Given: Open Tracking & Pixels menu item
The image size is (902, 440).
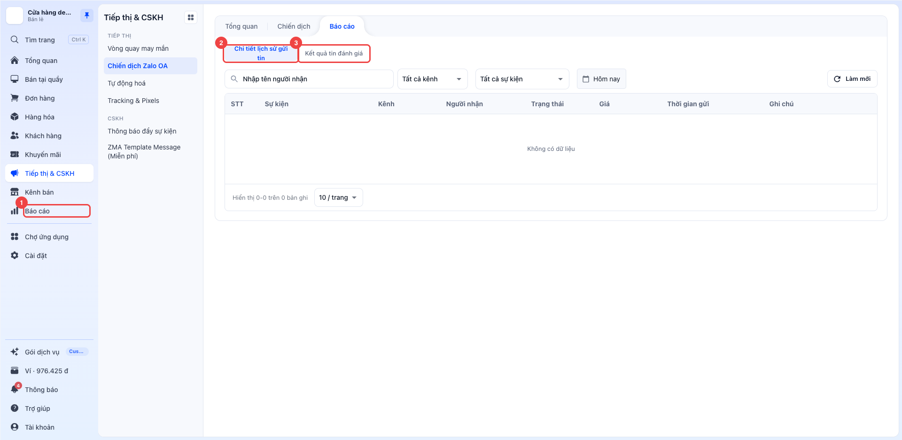Looking at the screenshot, I should (x=133, y=101).
